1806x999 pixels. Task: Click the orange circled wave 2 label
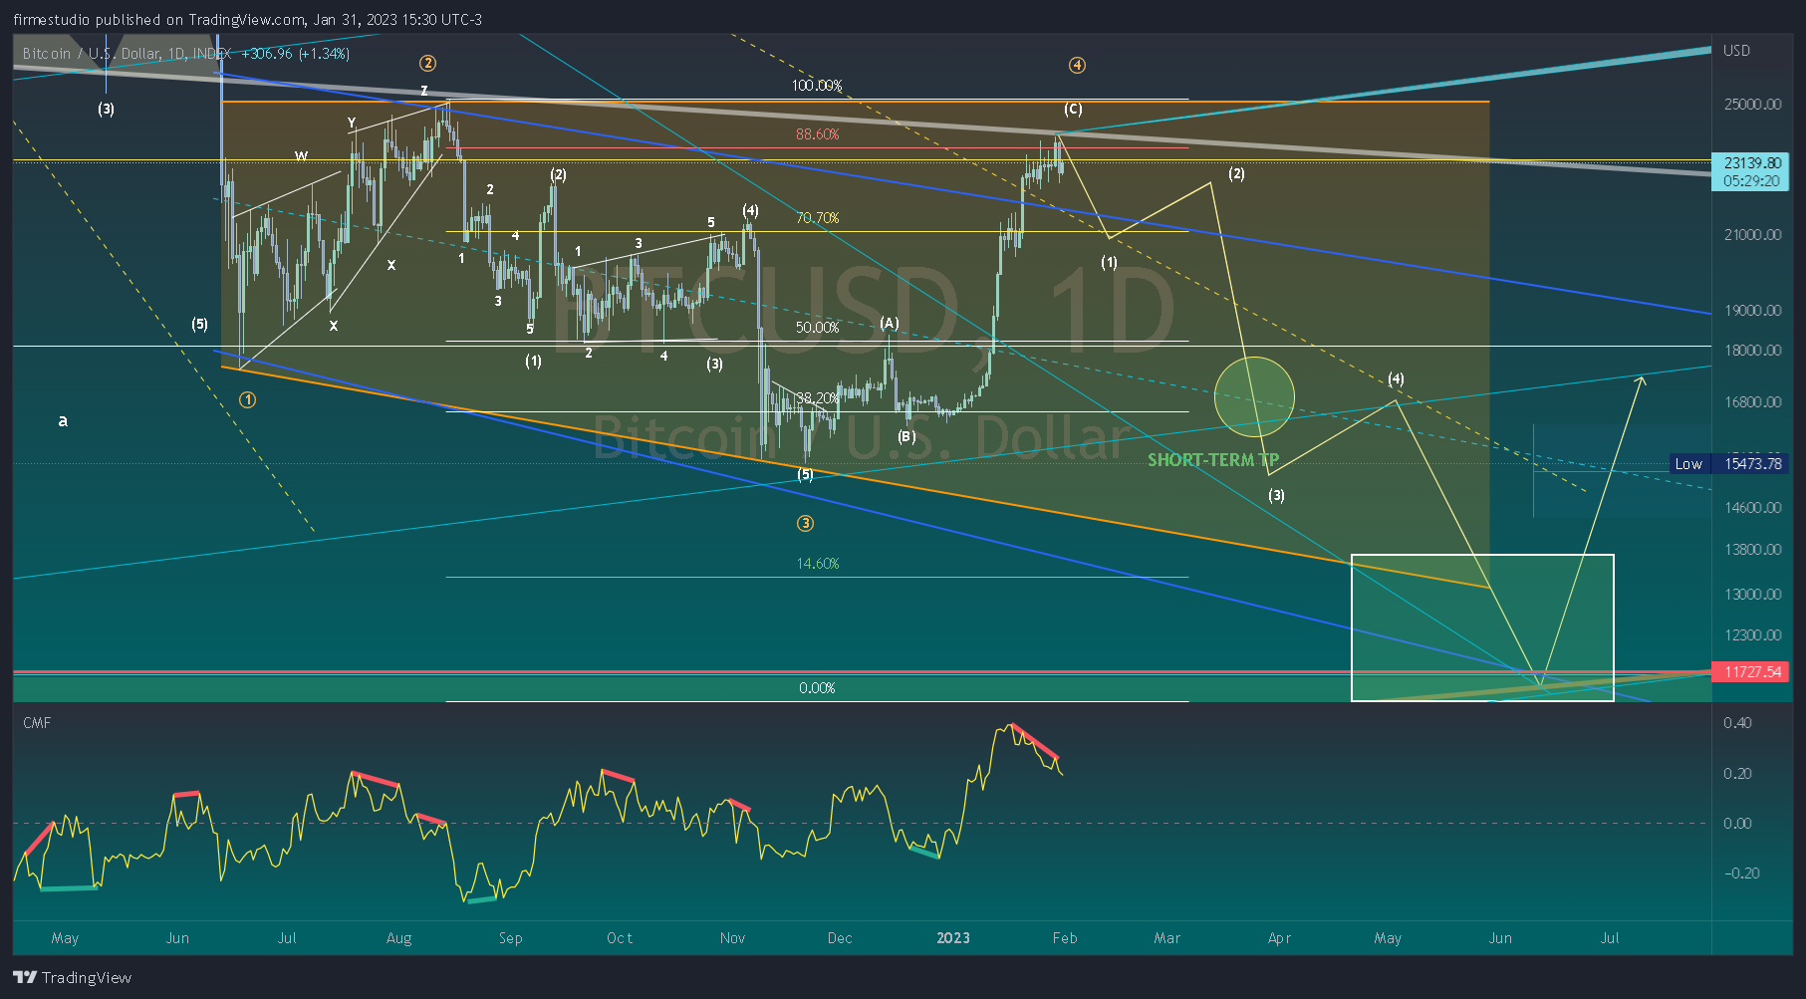pos(427,64)
